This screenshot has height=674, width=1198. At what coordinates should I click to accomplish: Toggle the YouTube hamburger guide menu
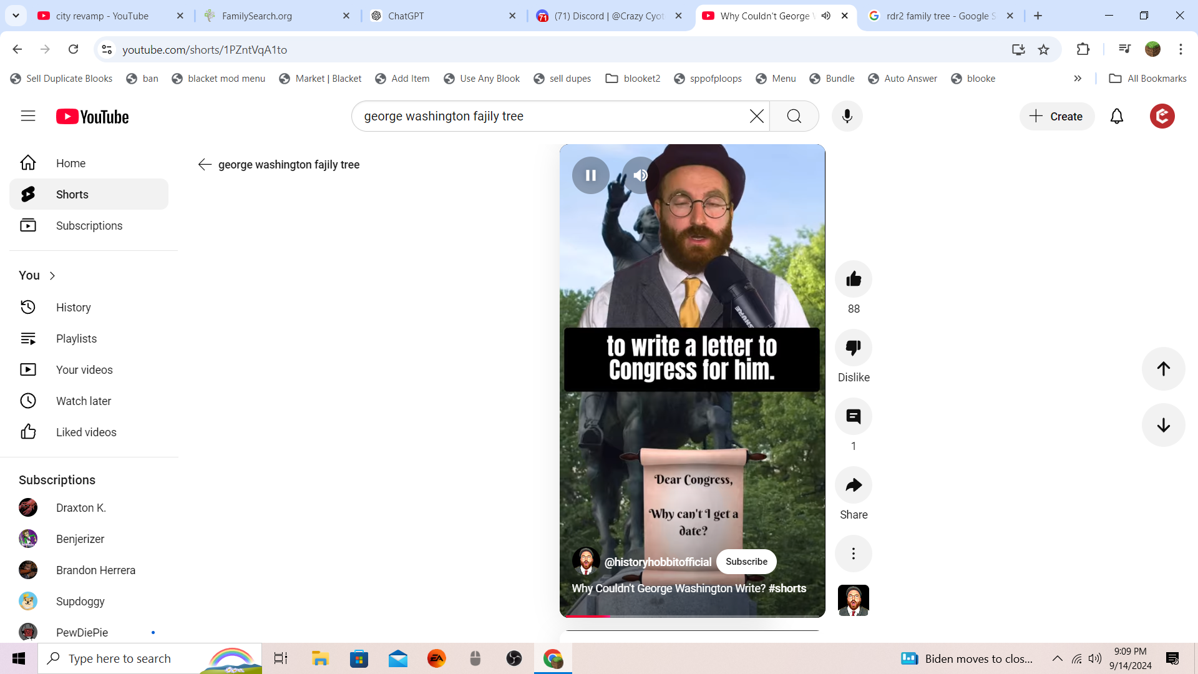click(28, 117)
